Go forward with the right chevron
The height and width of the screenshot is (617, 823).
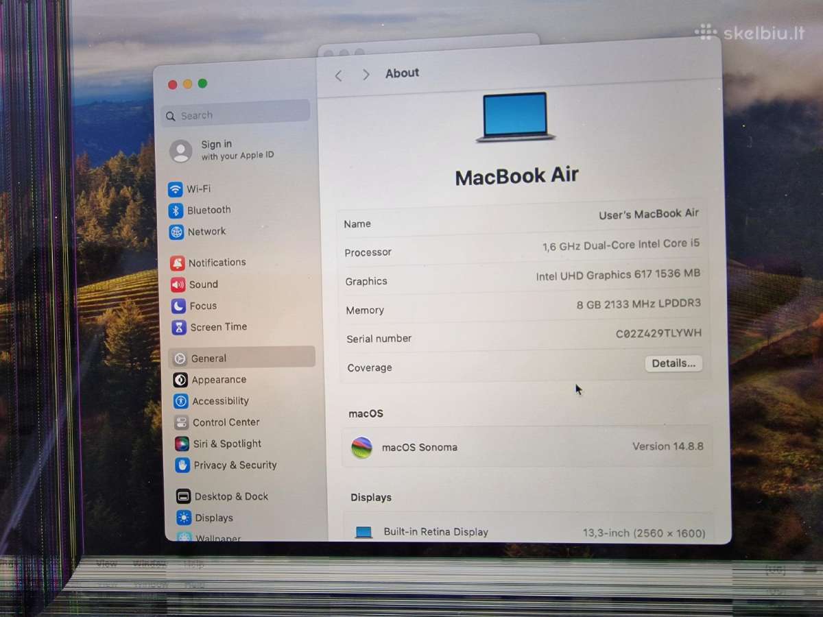pyautogui.click(x=366, y=75)
